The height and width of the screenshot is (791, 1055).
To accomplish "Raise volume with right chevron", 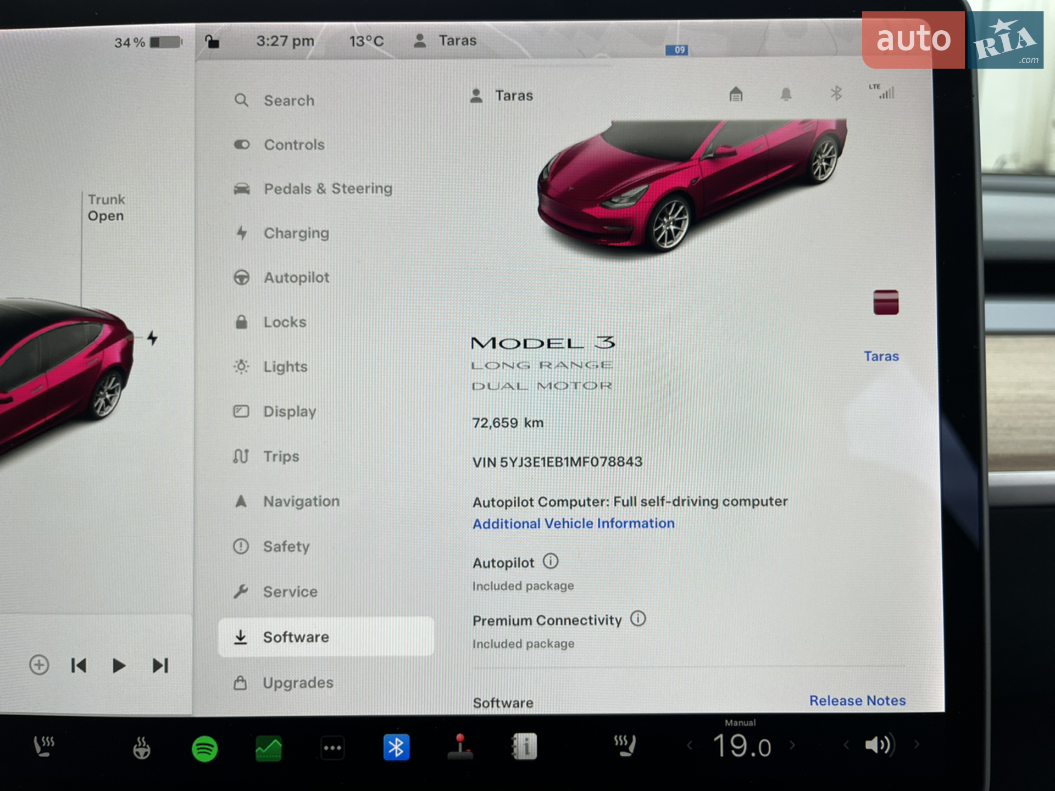I will pos(916,744).
